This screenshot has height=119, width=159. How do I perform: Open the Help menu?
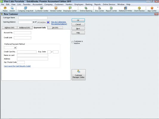pos(128,4)
